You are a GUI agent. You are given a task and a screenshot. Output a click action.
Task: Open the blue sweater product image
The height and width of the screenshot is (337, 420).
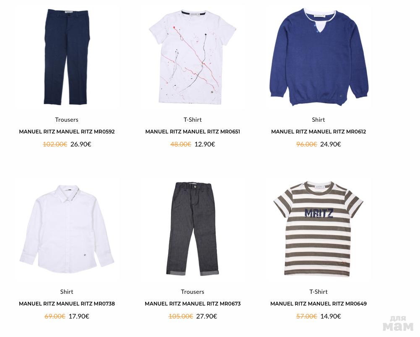(x=319, y=57)
